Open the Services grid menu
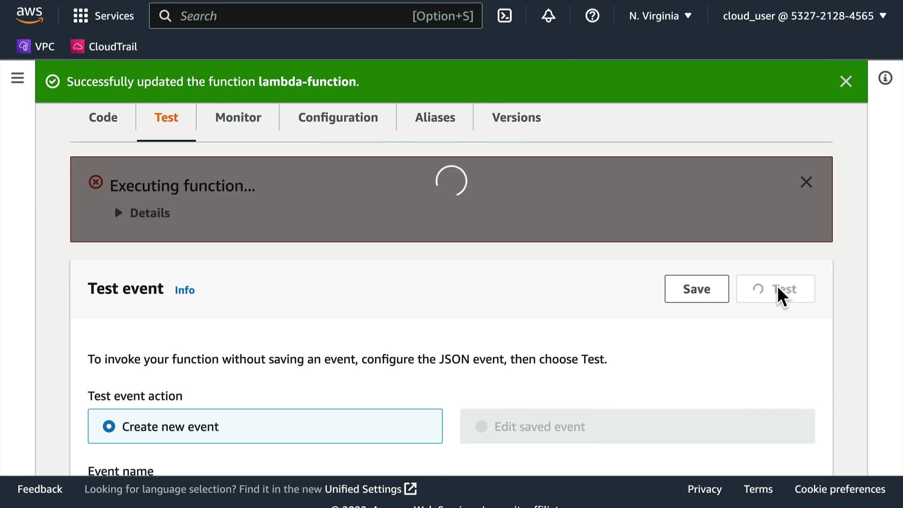Screen dimensions: 903x508 coord(103,16)
